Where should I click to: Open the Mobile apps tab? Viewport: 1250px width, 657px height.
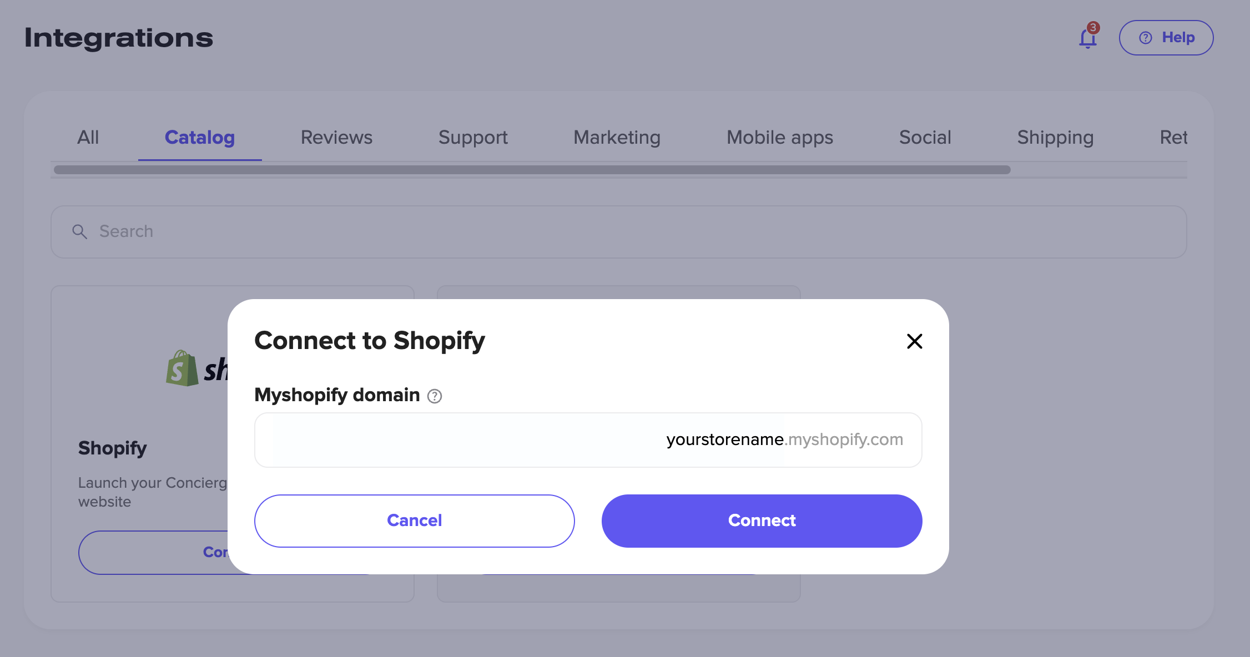tap(779, 138)
